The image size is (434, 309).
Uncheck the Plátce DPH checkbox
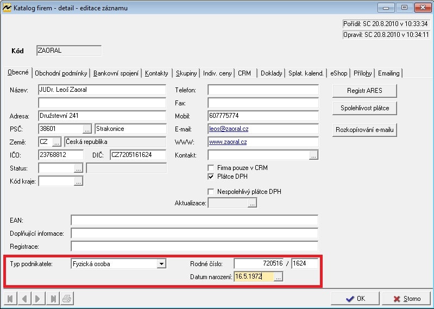[x=211, y=176]
